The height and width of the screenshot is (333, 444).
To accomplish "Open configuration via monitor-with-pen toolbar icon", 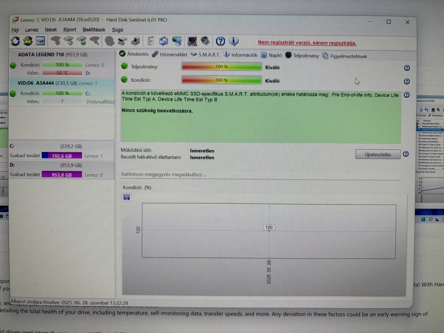I will pyautogui.click(x=192, y=41).
